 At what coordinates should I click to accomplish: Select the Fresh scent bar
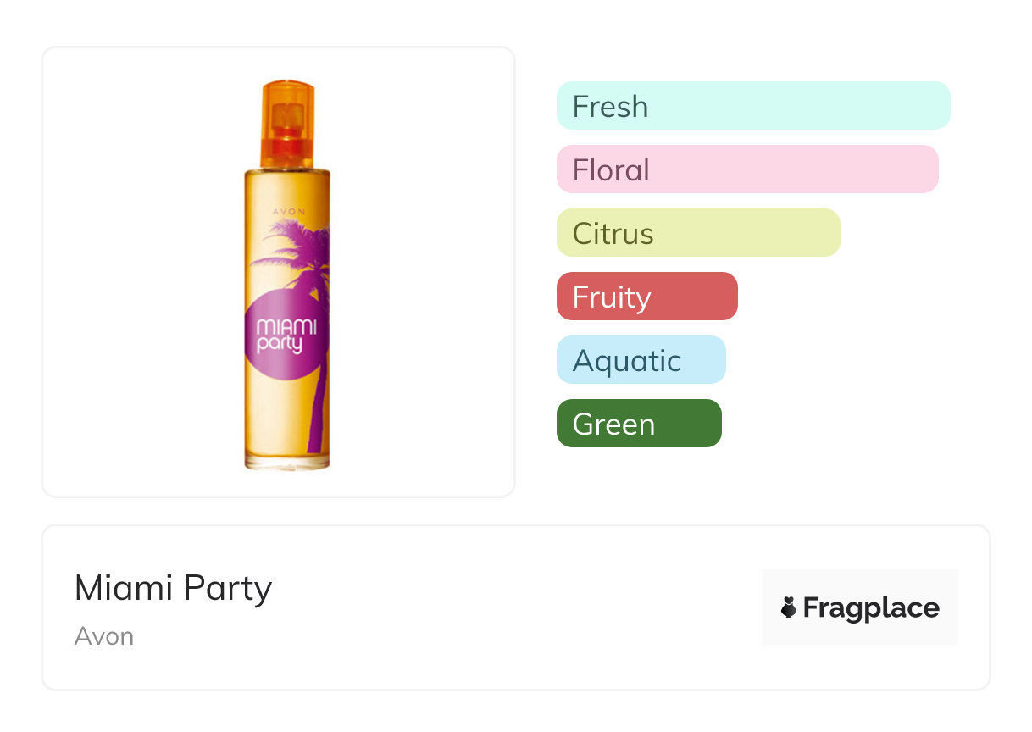point(753,106)
